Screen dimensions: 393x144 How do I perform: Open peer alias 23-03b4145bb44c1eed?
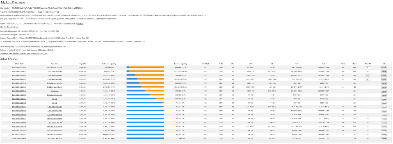pos(54,131)
